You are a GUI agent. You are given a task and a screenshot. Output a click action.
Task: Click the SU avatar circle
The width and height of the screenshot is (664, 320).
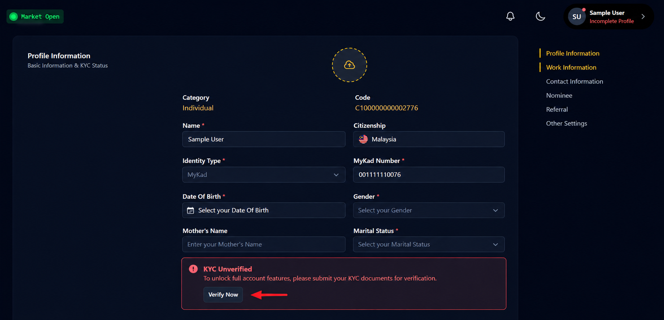pyautogui.click(x=577, y=17)
